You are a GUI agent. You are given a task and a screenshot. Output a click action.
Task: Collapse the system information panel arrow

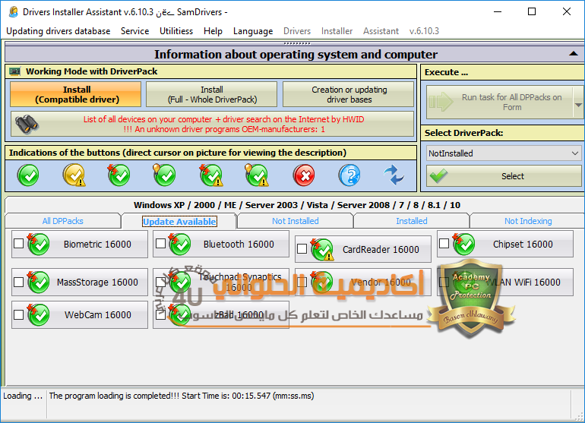pyautogui.click(x=574, y=54)
